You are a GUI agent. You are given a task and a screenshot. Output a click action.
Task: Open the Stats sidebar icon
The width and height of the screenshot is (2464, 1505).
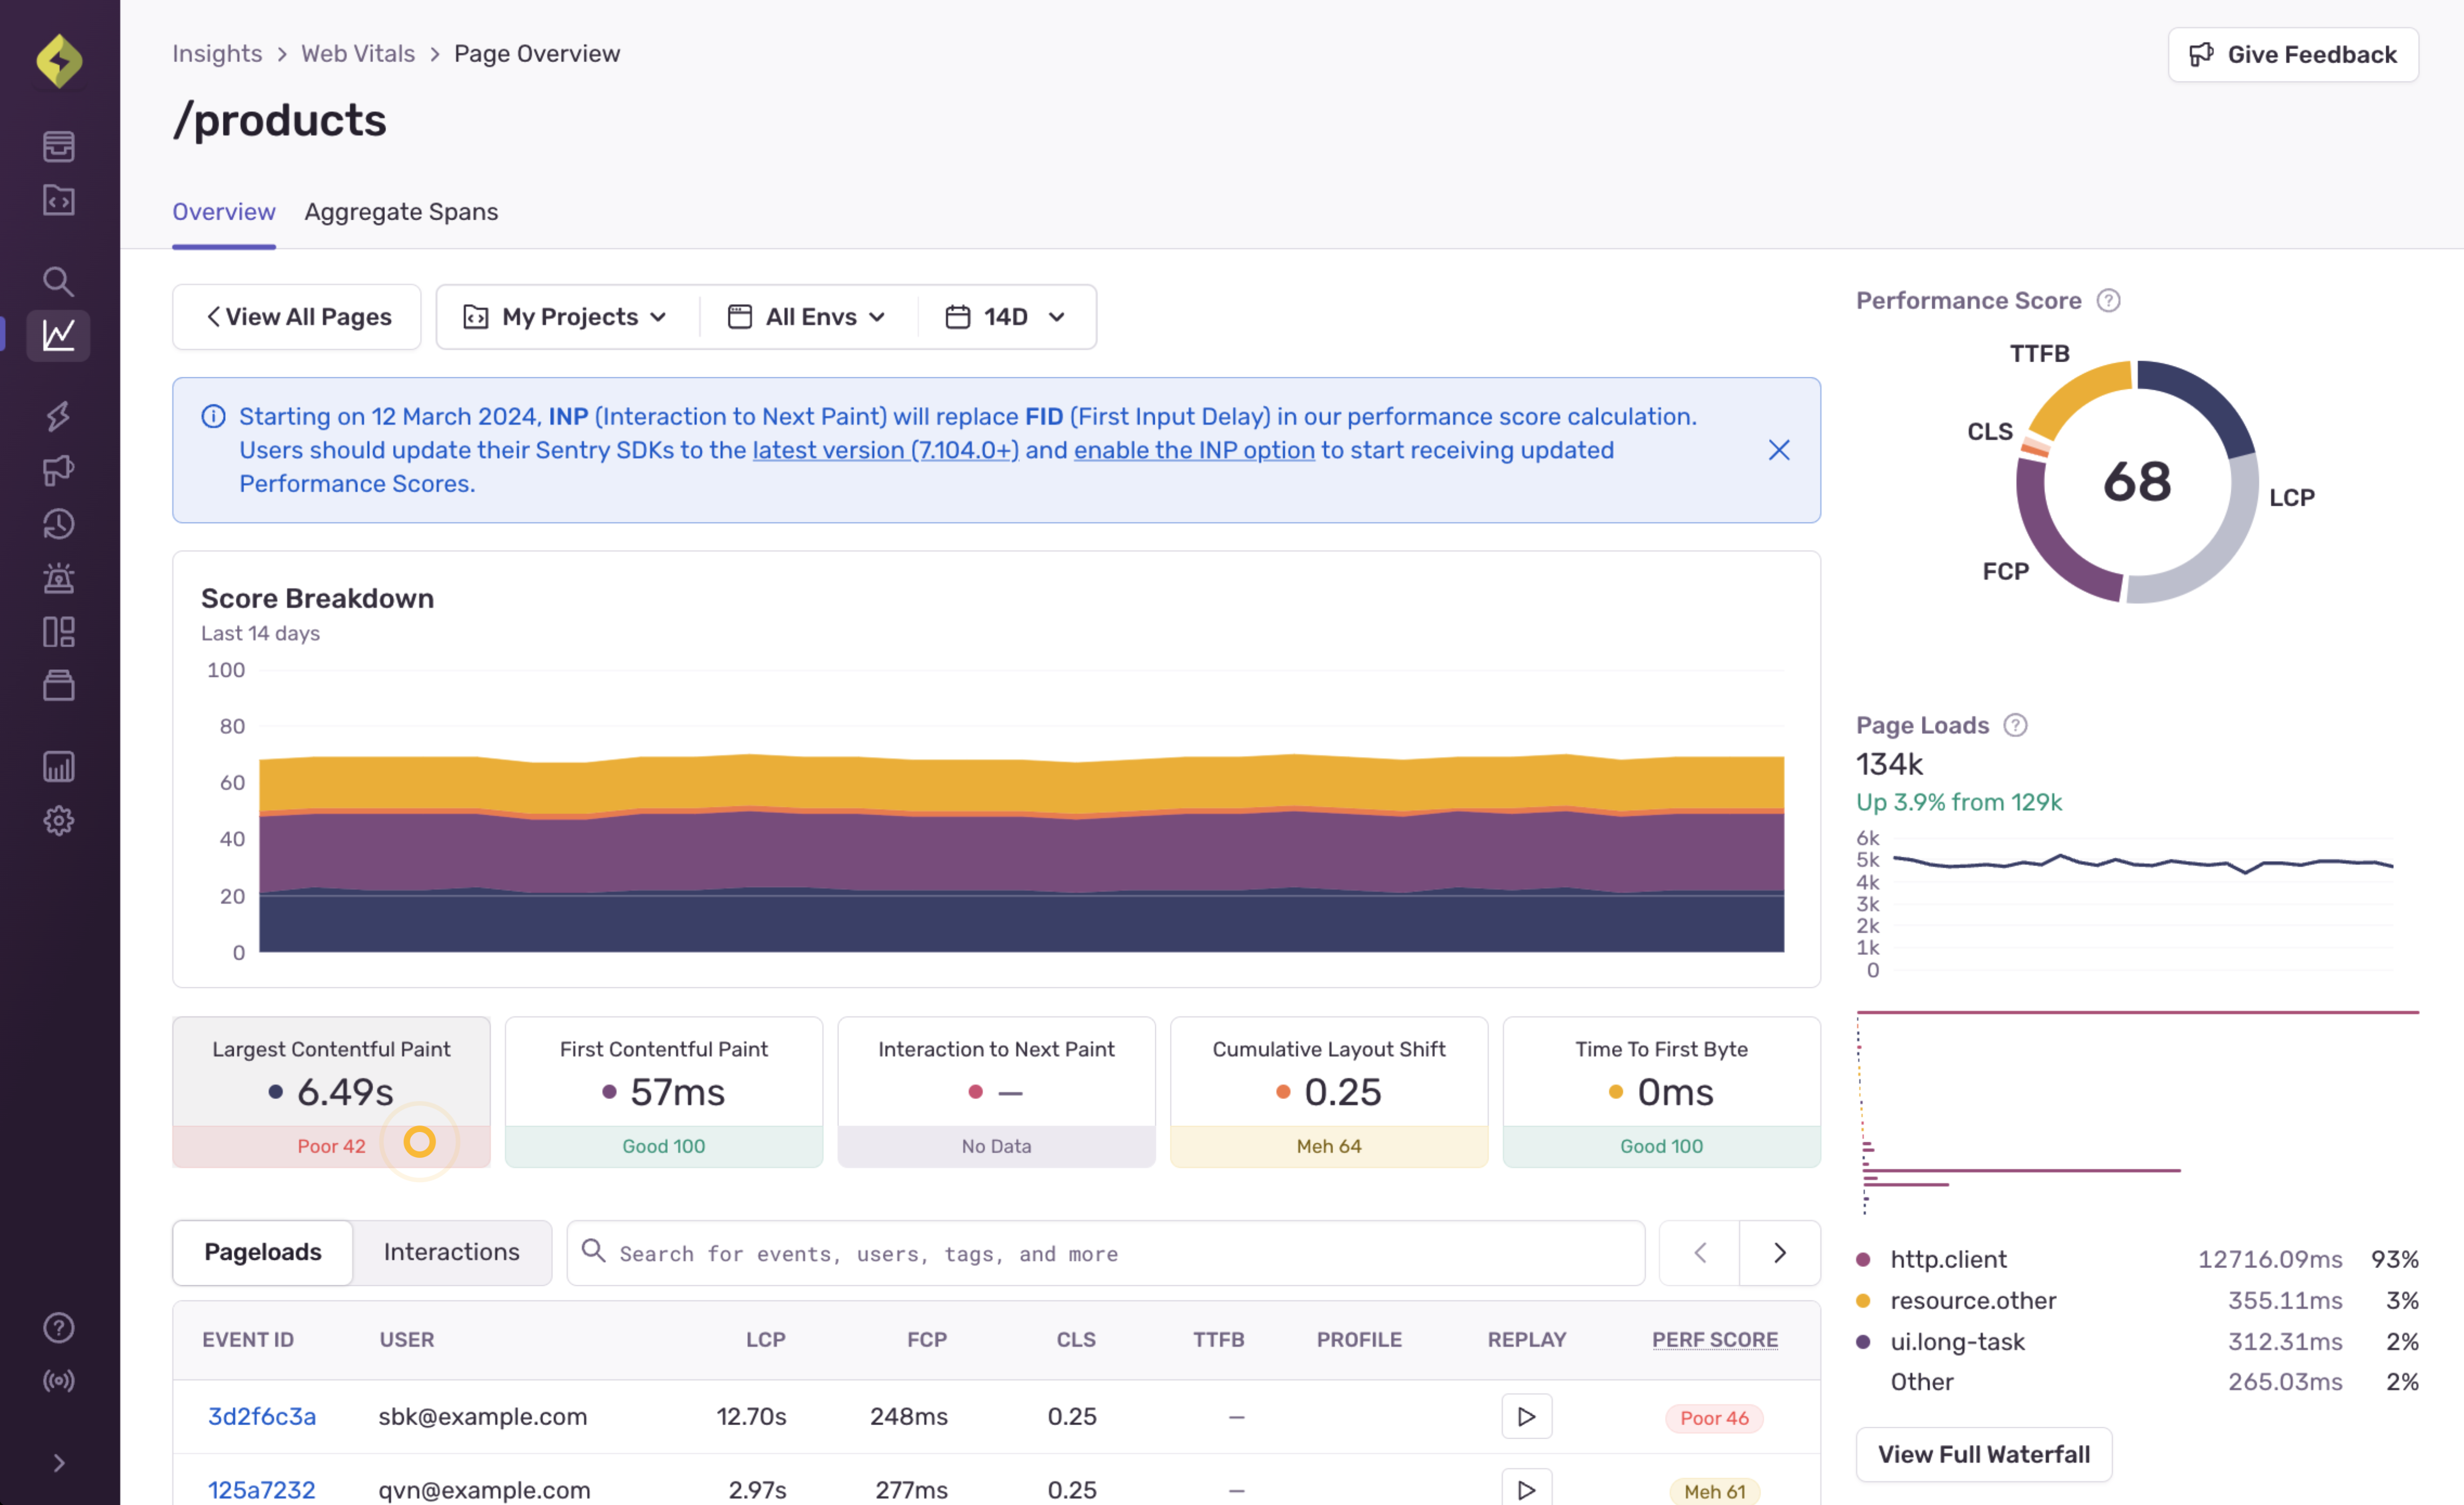point(59,767)
